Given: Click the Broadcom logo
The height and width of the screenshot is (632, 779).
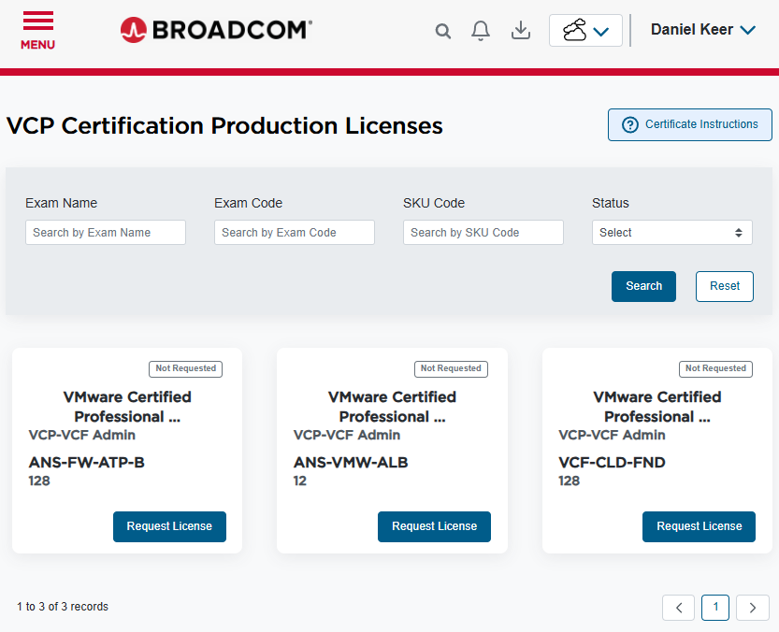Looking at the screenshot, I should click(x=216, y=30).
